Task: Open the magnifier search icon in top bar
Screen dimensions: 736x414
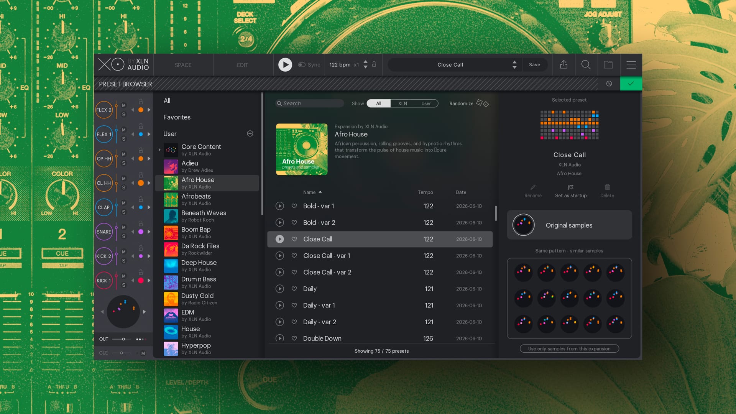Action: click(x=586, y=64)
